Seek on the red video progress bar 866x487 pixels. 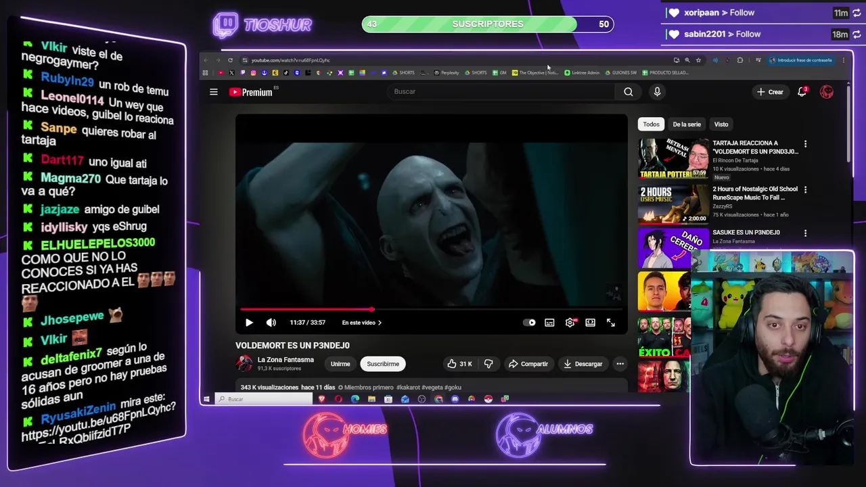(431, 310)
